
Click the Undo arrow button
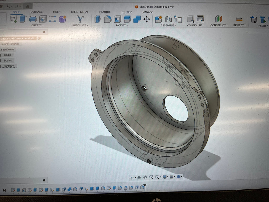click(x=9, y=6)
